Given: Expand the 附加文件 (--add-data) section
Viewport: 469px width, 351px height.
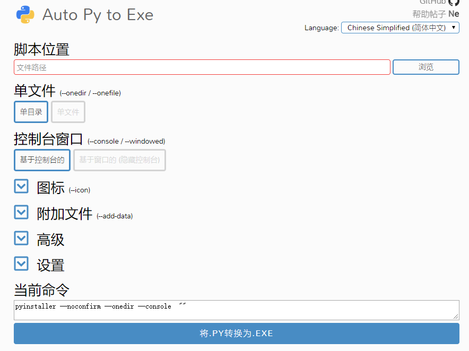Looking at the screenshot, I should 21,212.
